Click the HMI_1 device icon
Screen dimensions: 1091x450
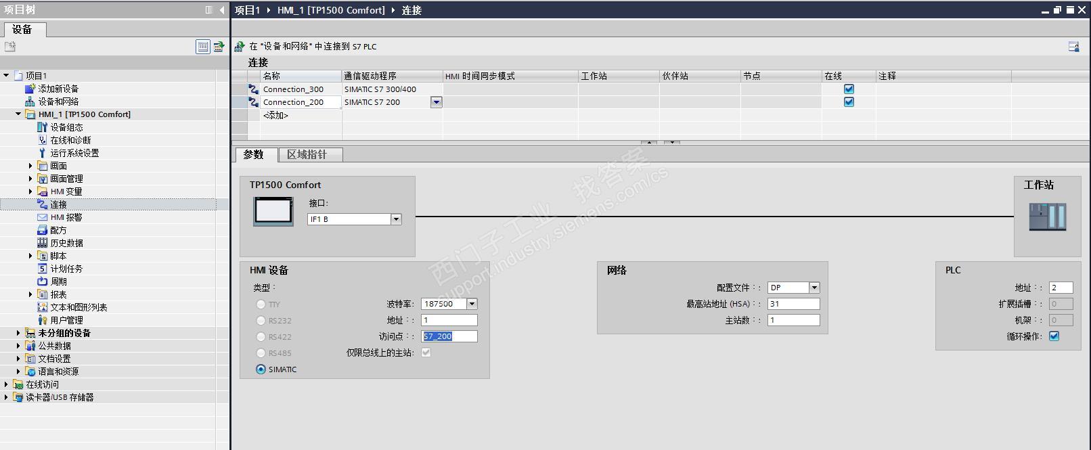pyautogui.click(x=30, y=114)
